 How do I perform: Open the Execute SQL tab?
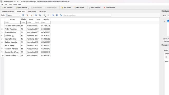point(43,11)
